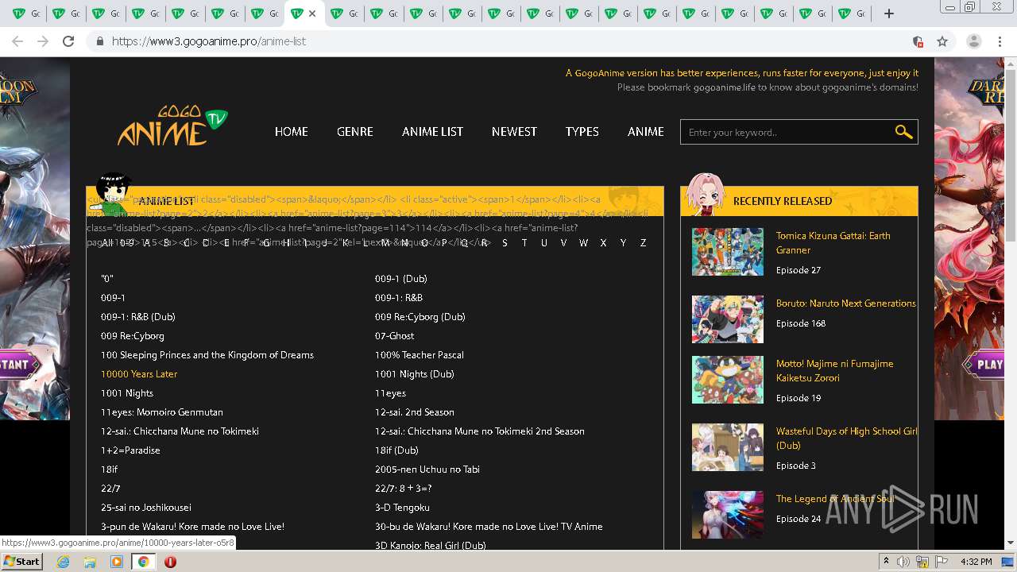Click the taskbar clock showing 4:32 PM
1017x572 pixels.
(x=976, y=562)
